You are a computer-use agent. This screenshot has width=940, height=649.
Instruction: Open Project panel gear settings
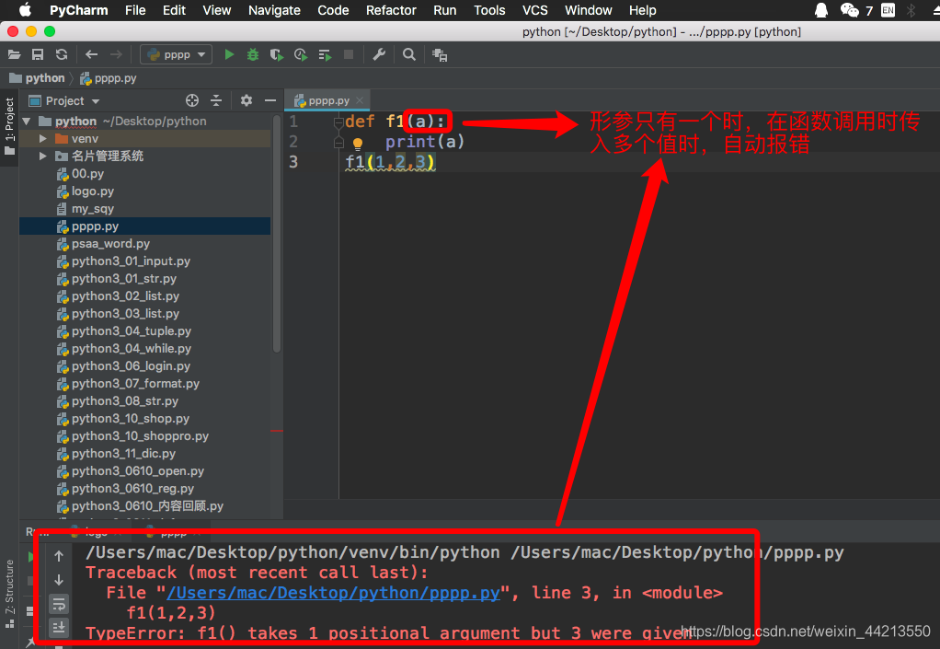(x=246, y=100)
